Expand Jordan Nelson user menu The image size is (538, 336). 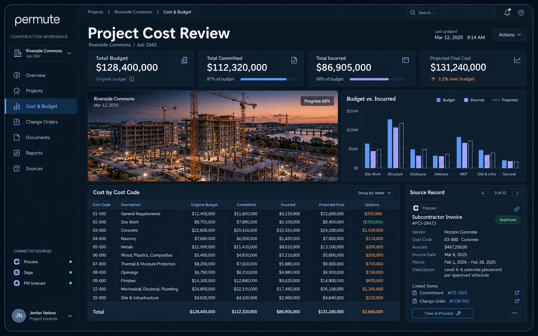click(x=70, y=316)
